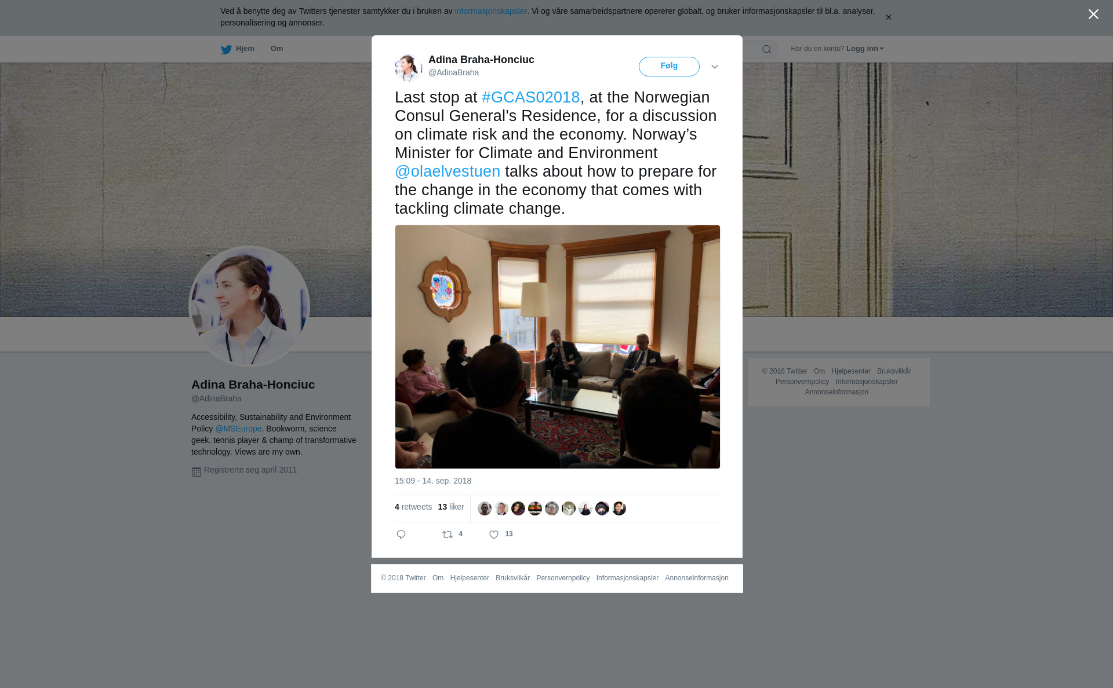Close the tweet overlay with the large X
1113x688 pixels.
[x=1093, y=14]
